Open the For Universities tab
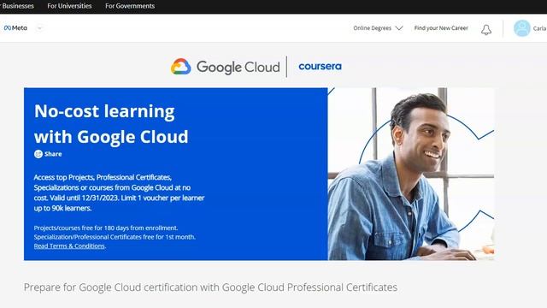The width and height of the screenshot is (547, 308). [x=69, y=6]
